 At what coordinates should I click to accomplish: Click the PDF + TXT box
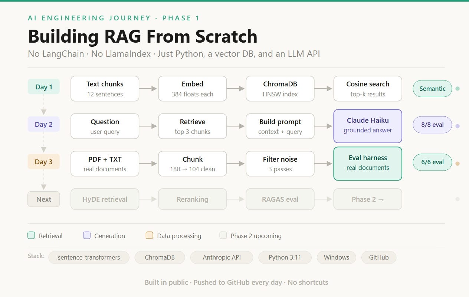point(105,164)
